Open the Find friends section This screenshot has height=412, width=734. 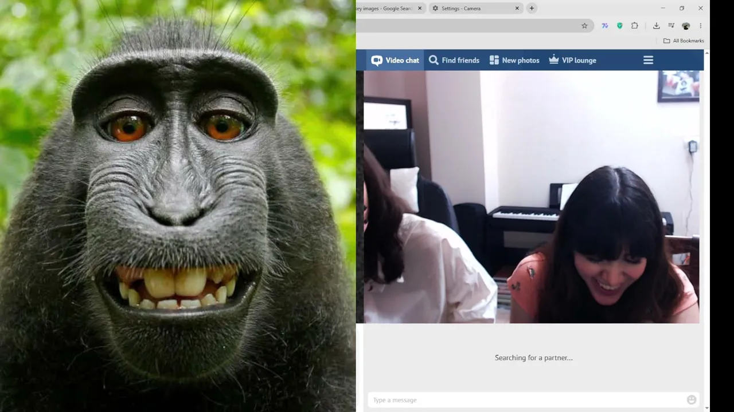[454, 60]
